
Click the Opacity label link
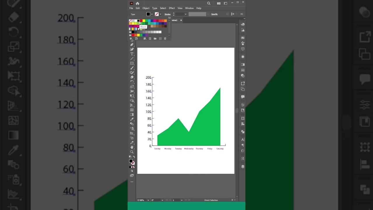tap(214, 14)
